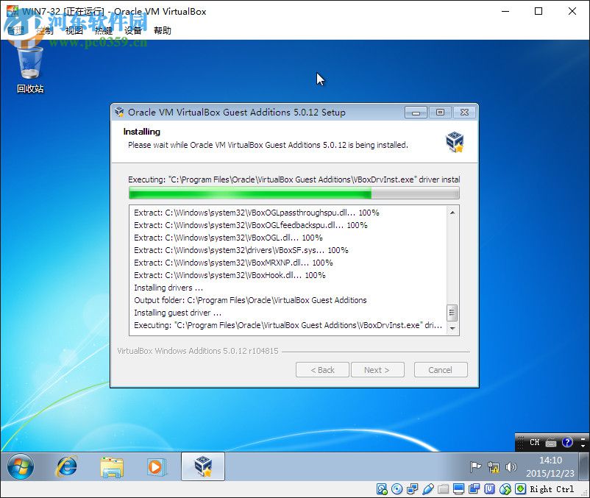Open Windows Media Player from the taskbar
590x498 pixels.
tap(156, 466)
